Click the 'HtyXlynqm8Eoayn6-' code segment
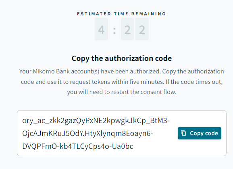233x169 pixels. [119, 134]
